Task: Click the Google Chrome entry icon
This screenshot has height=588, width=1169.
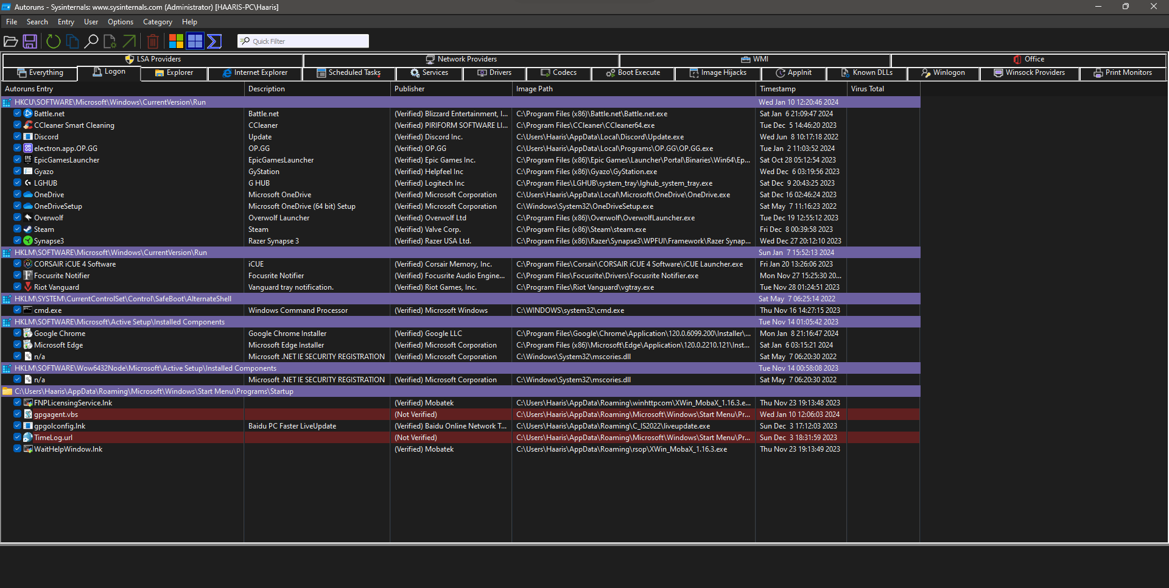Action: pyautogui.click(x=28, y=334)
